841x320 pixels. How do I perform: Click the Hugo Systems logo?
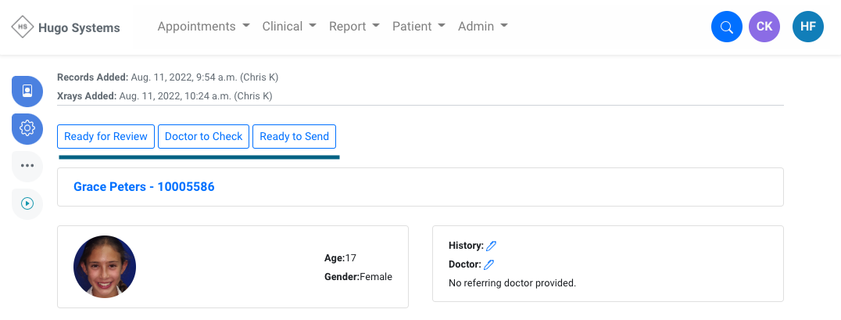pyautogui.click(x=66, y=27)
